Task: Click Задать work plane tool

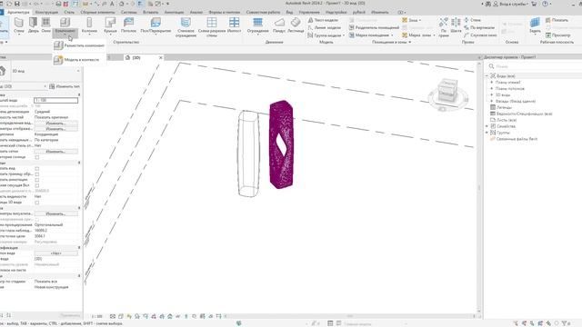Action: (535, 26)
